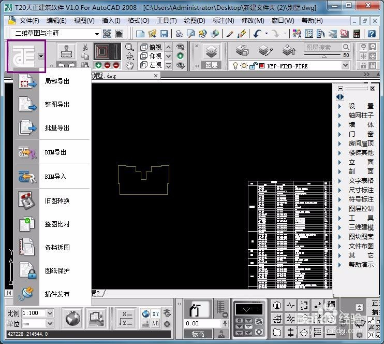Image resolution: width=384 pixels, height=344 pixels.
Task: Click the Tangent logo application button
Action: click(23, 56)
